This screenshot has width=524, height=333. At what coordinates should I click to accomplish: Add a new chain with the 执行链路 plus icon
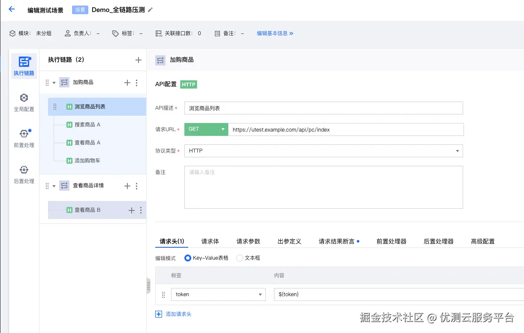[x=138, y=60]
